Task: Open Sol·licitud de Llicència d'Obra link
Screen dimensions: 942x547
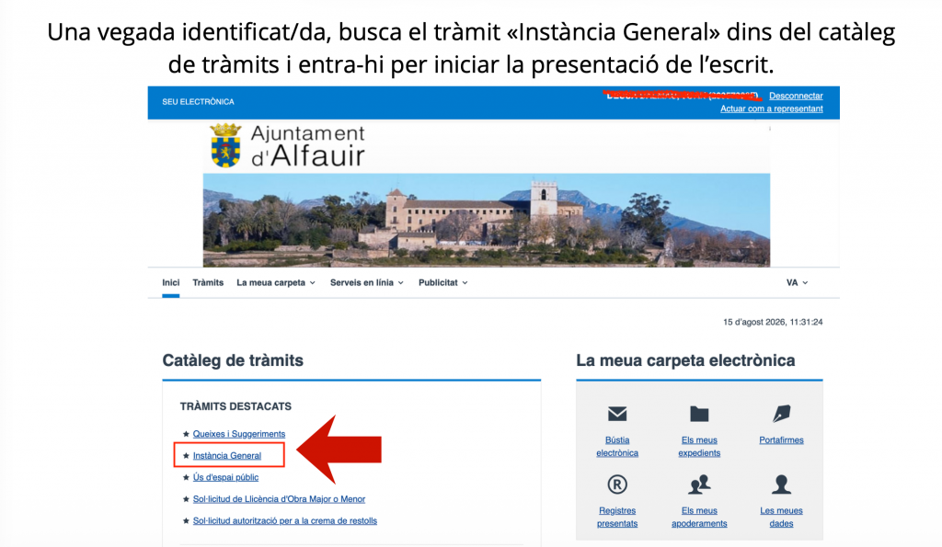Action: point(279,499)
